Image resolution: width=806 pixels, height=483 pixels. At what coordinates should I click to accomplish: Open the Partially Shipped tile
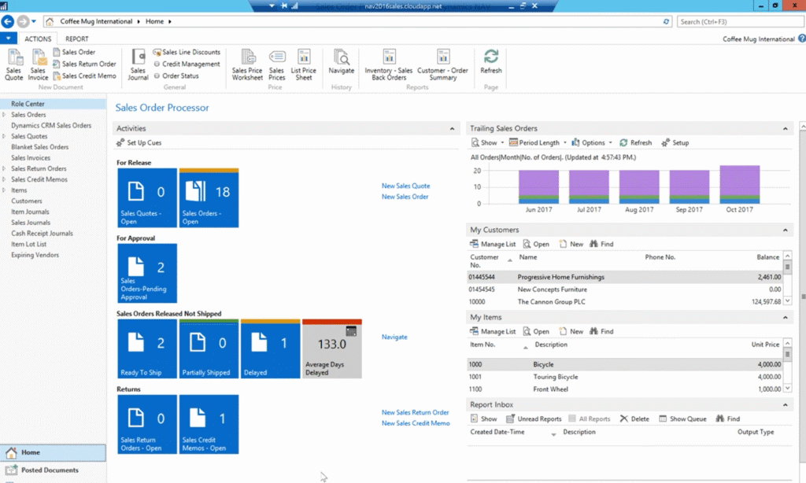[x=209, y=349]
